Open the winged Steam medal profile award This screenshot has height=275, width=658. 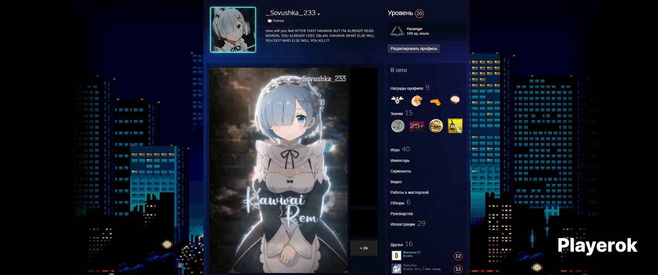397,100
